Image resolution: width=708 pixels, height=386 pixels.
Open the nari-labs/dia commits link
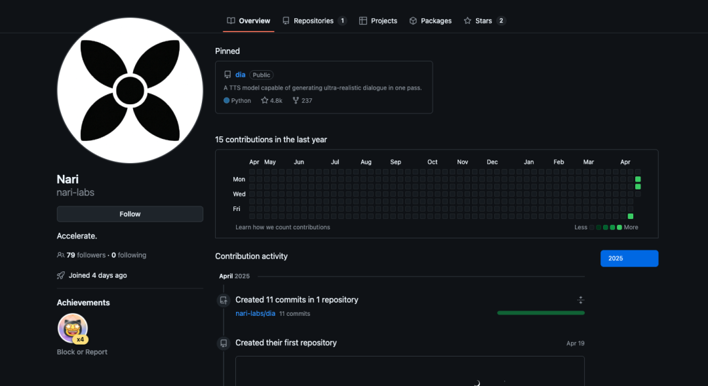(x=255, y=313)
